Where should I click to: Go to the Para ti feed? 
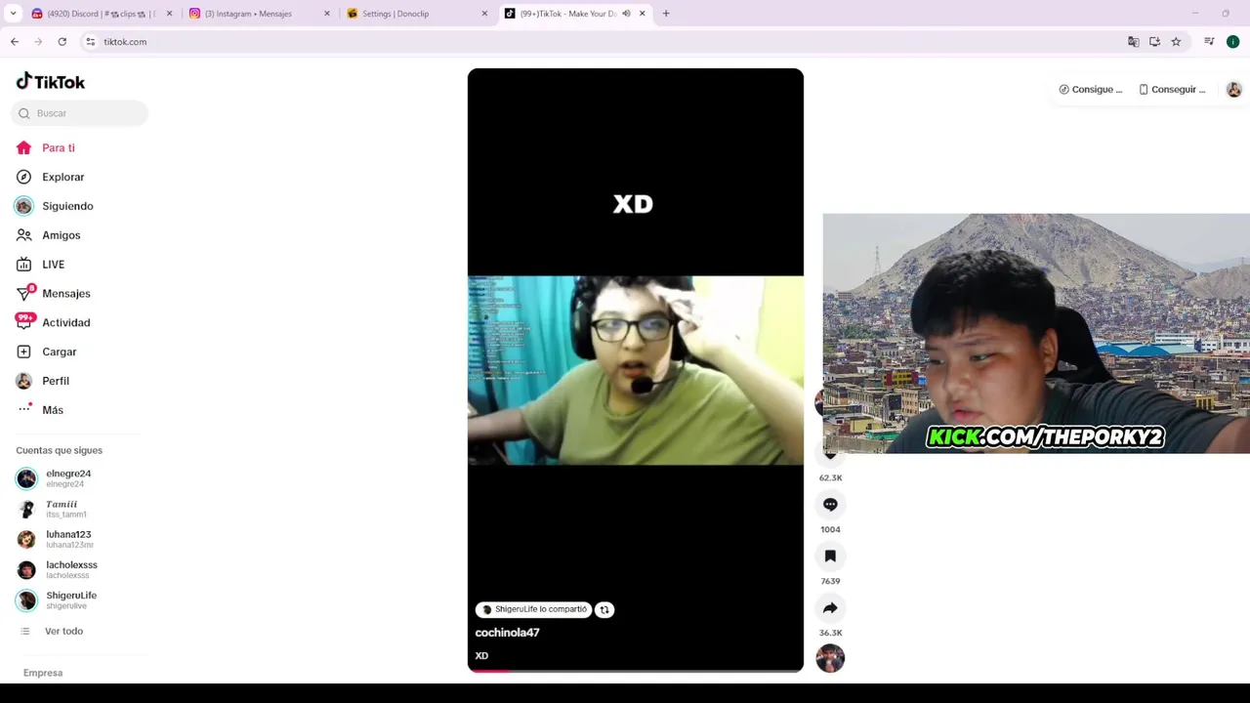[58, 147]
